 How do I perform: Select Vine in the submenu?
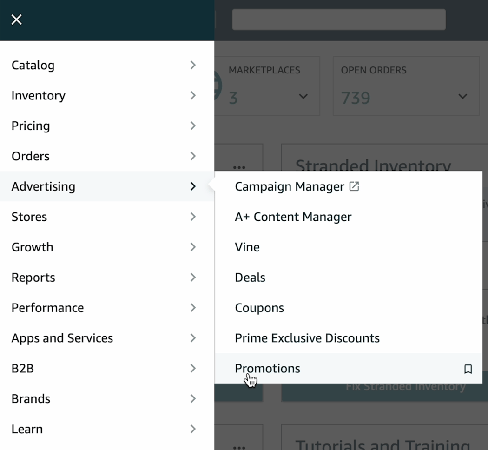coord(247,247)
